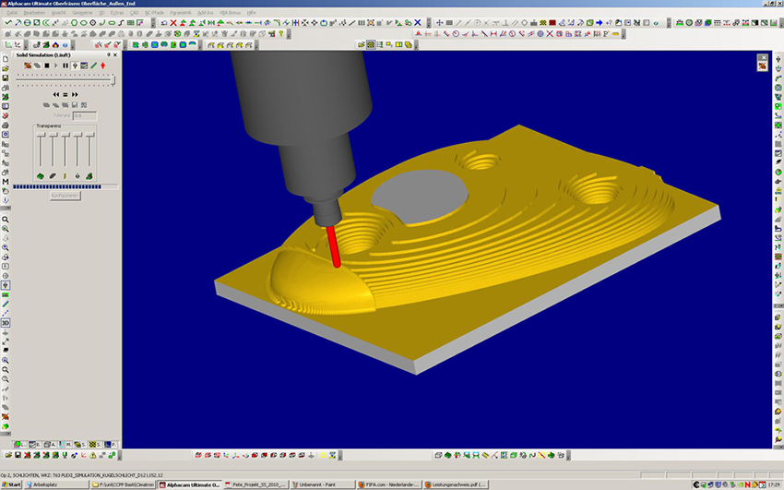784x490 pixels.
Task: Click the new file icon in left sidebar
Action: click(x=6, y=57)
